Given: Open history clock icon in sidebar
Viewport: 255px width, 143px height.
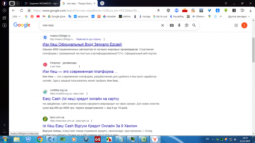Looking at the screenshot, I should pos(4,11).
